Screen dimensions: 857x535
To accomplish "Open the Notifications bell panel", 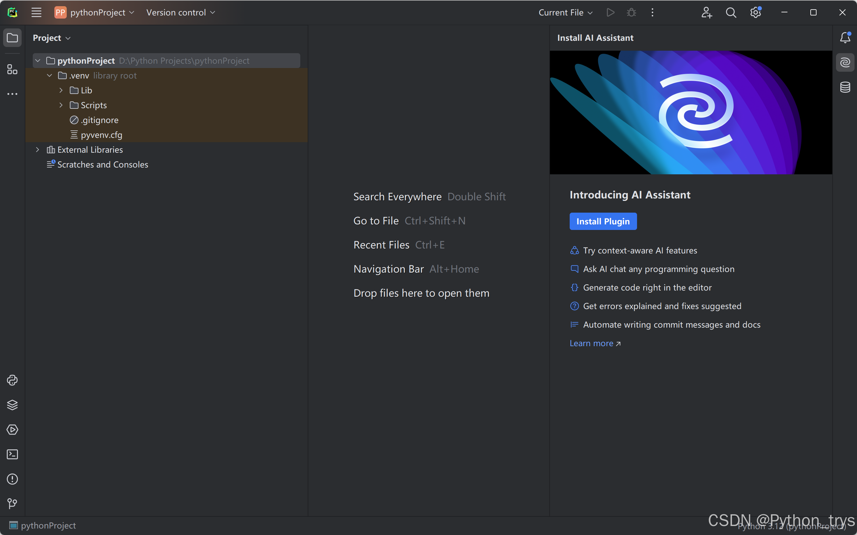I will (845, 37).
